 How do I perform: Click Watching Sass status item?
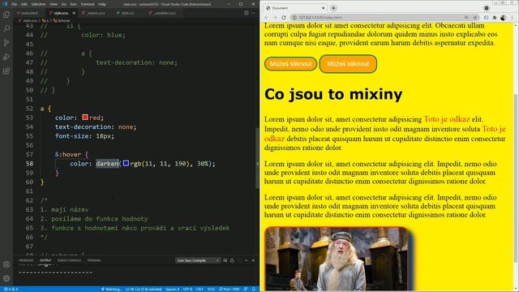click(111, 289)
